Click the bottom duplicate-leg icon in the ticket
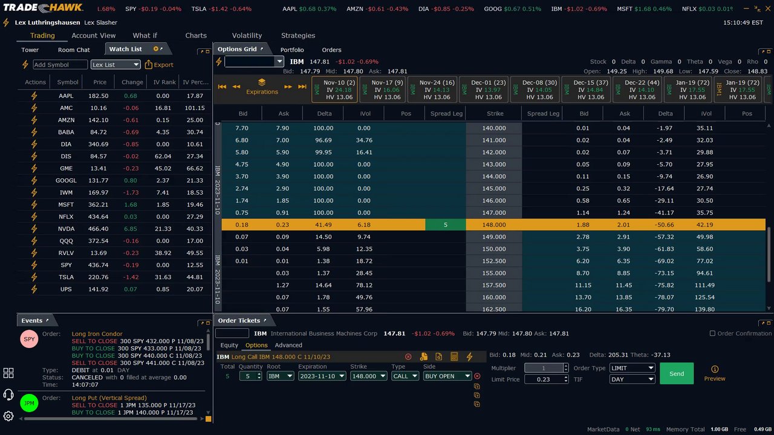 pos(477,404)
